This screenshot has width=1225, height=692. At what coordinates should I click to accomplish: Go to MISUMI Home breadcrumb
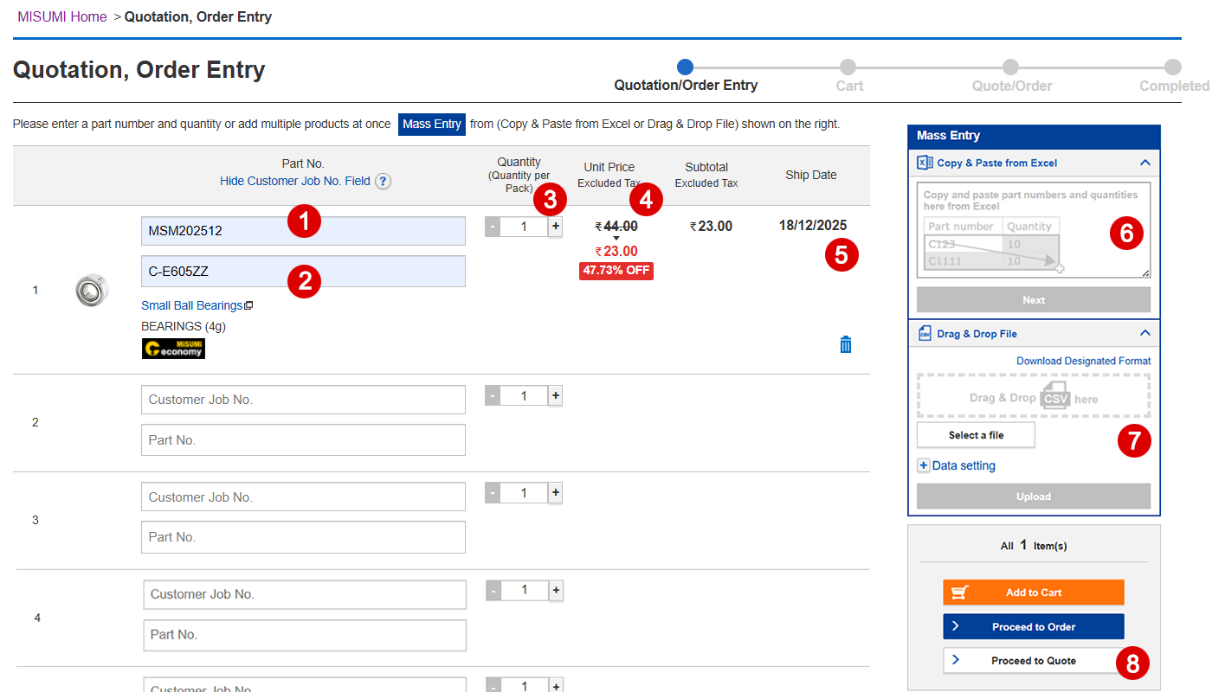coord(62,16)
